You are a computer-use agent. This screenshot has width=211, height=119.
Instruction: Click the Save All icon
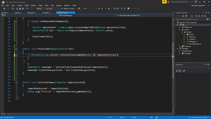[x=23, y=9]
